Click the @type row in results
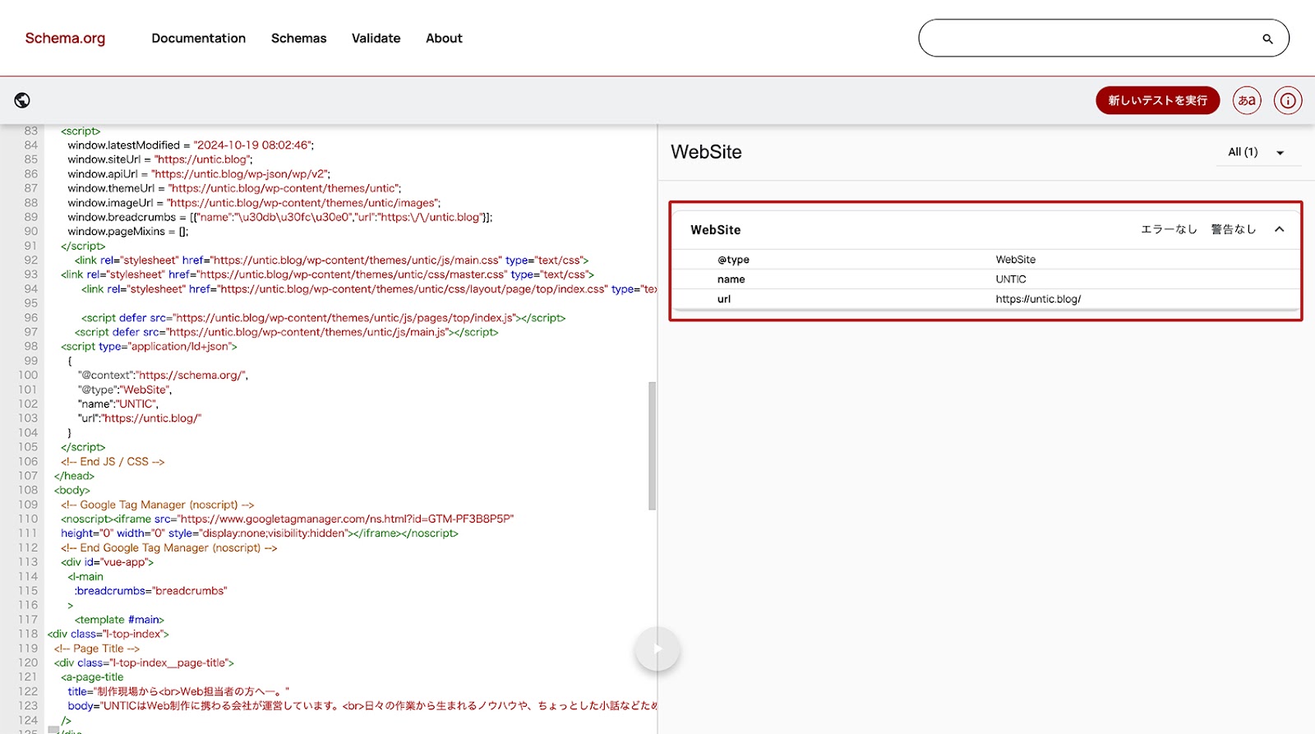Viewport: 1315px width, 734px height. click(x=986, y=260)
